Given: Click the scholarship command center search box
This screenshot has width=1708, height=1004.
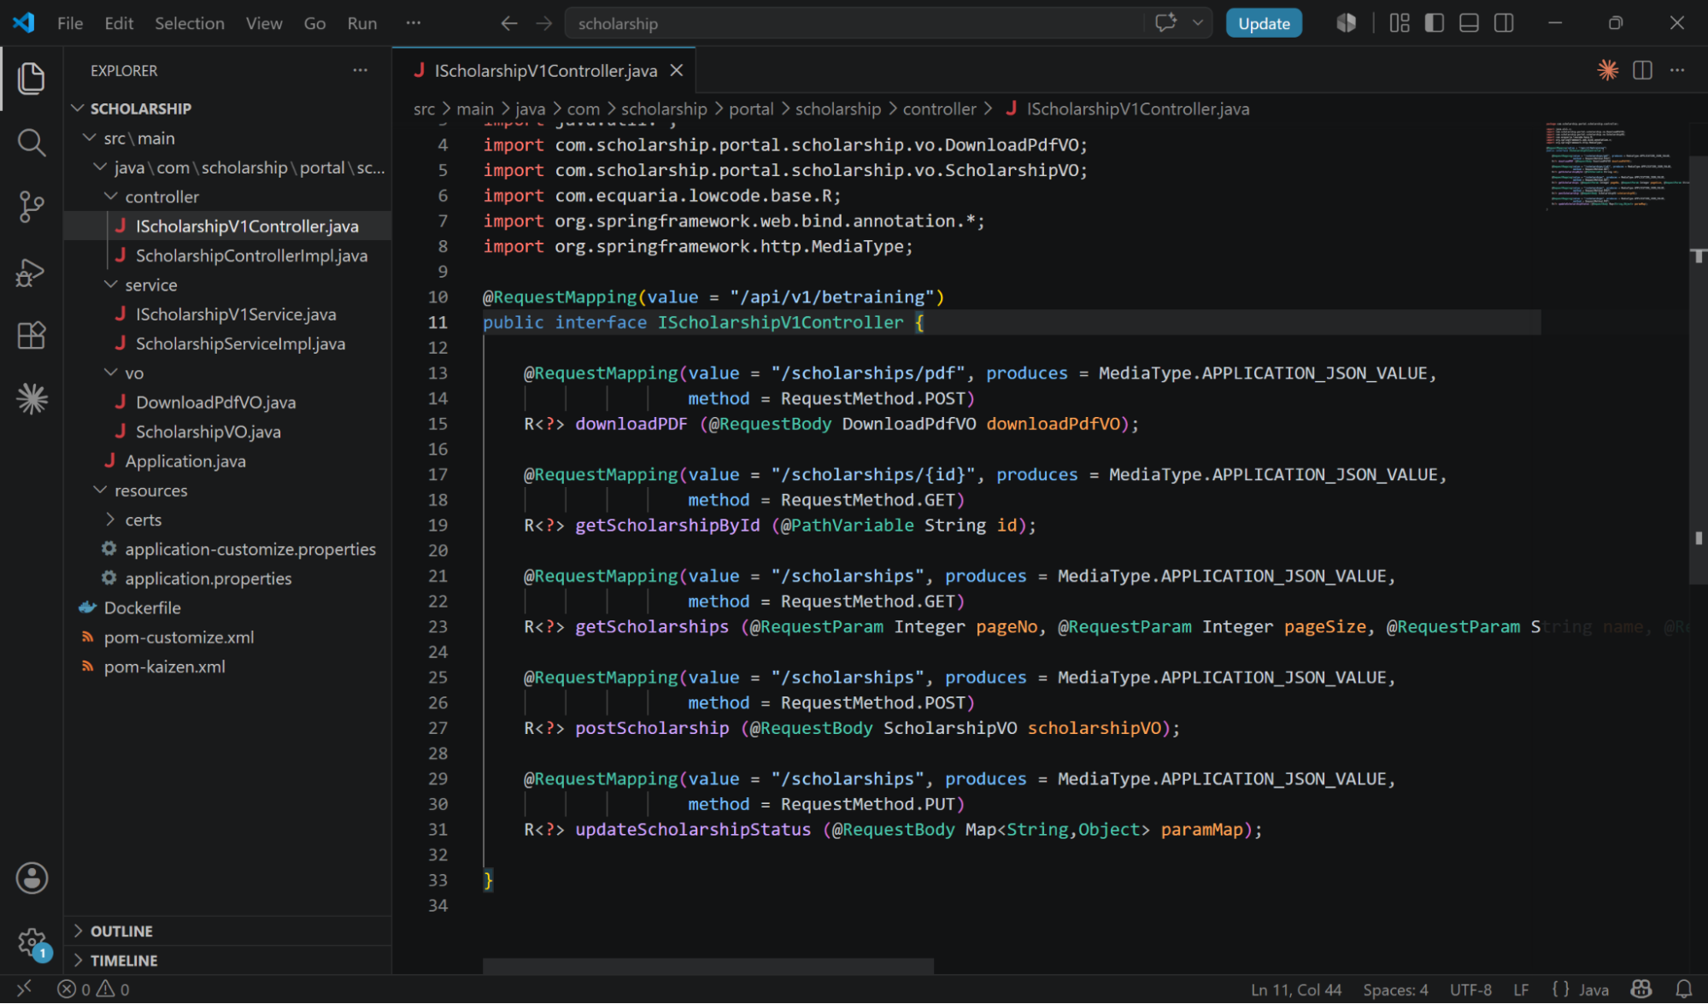Looking at the screenshot, I should [853, 23].
